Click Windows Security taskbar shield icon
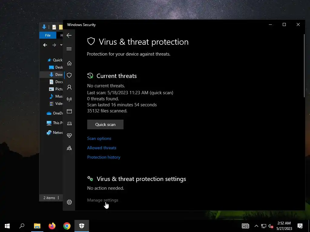The width and height of the screenshot is (310, 232). point(82,226)
